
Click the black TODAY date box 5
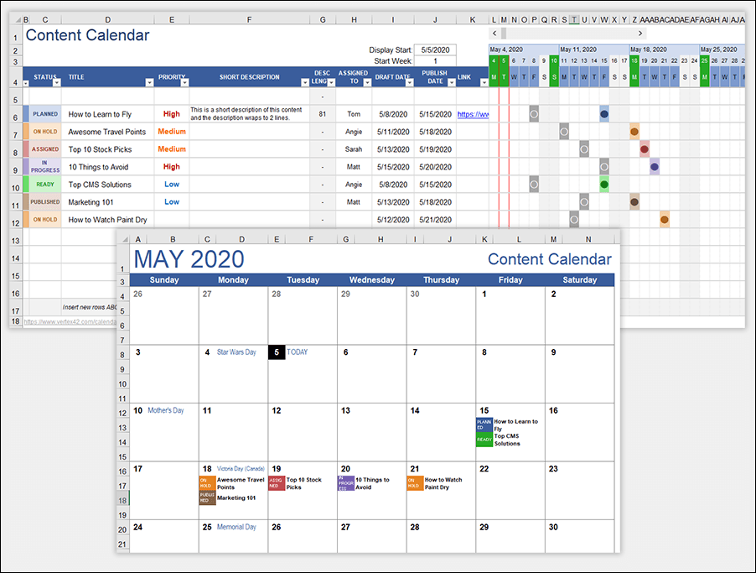tap(277, 352)
